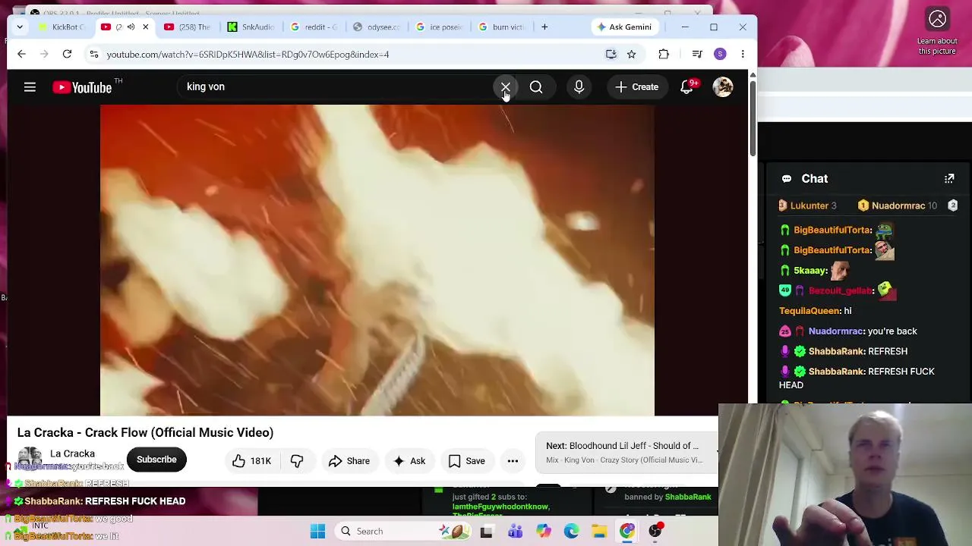Click Lukunter in the chat top gifters
This screenshot has width=972, height=546.
[809, 206]
